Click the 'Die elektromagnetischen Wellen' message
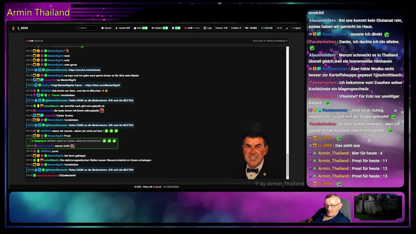Viewport: 416px width, 234px height. tap(106, 160)
